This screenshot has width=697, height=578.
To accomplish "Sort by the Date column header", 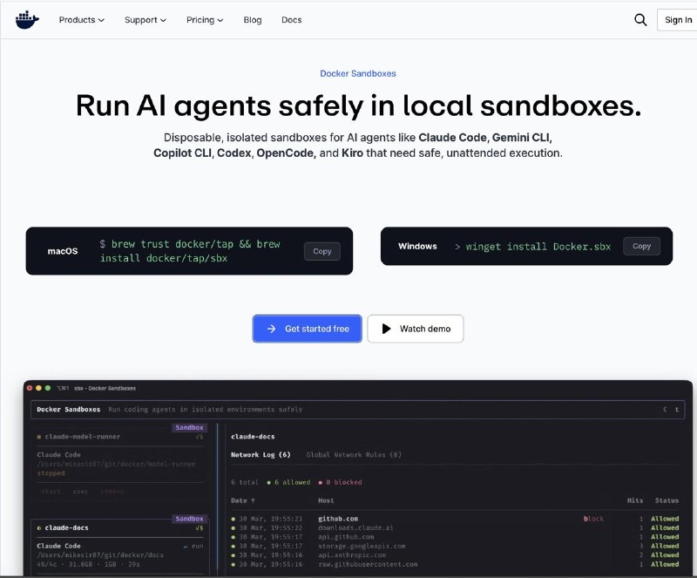I will point(243,500).
